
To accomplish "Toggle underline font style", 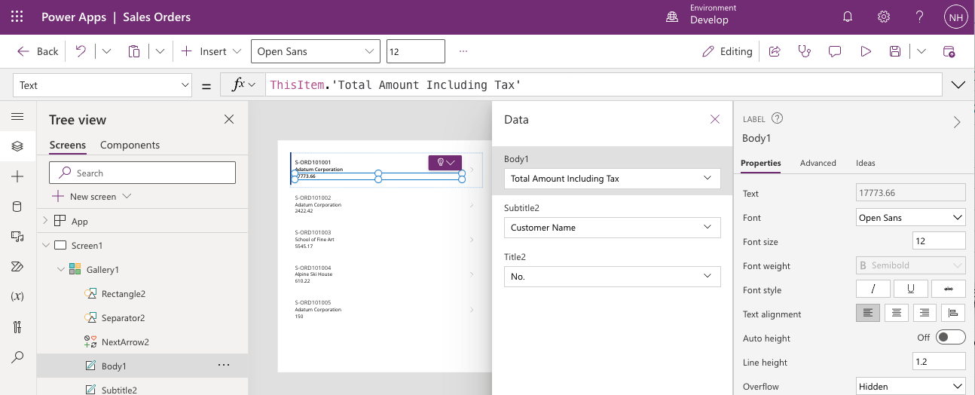I will click(911, 289).
